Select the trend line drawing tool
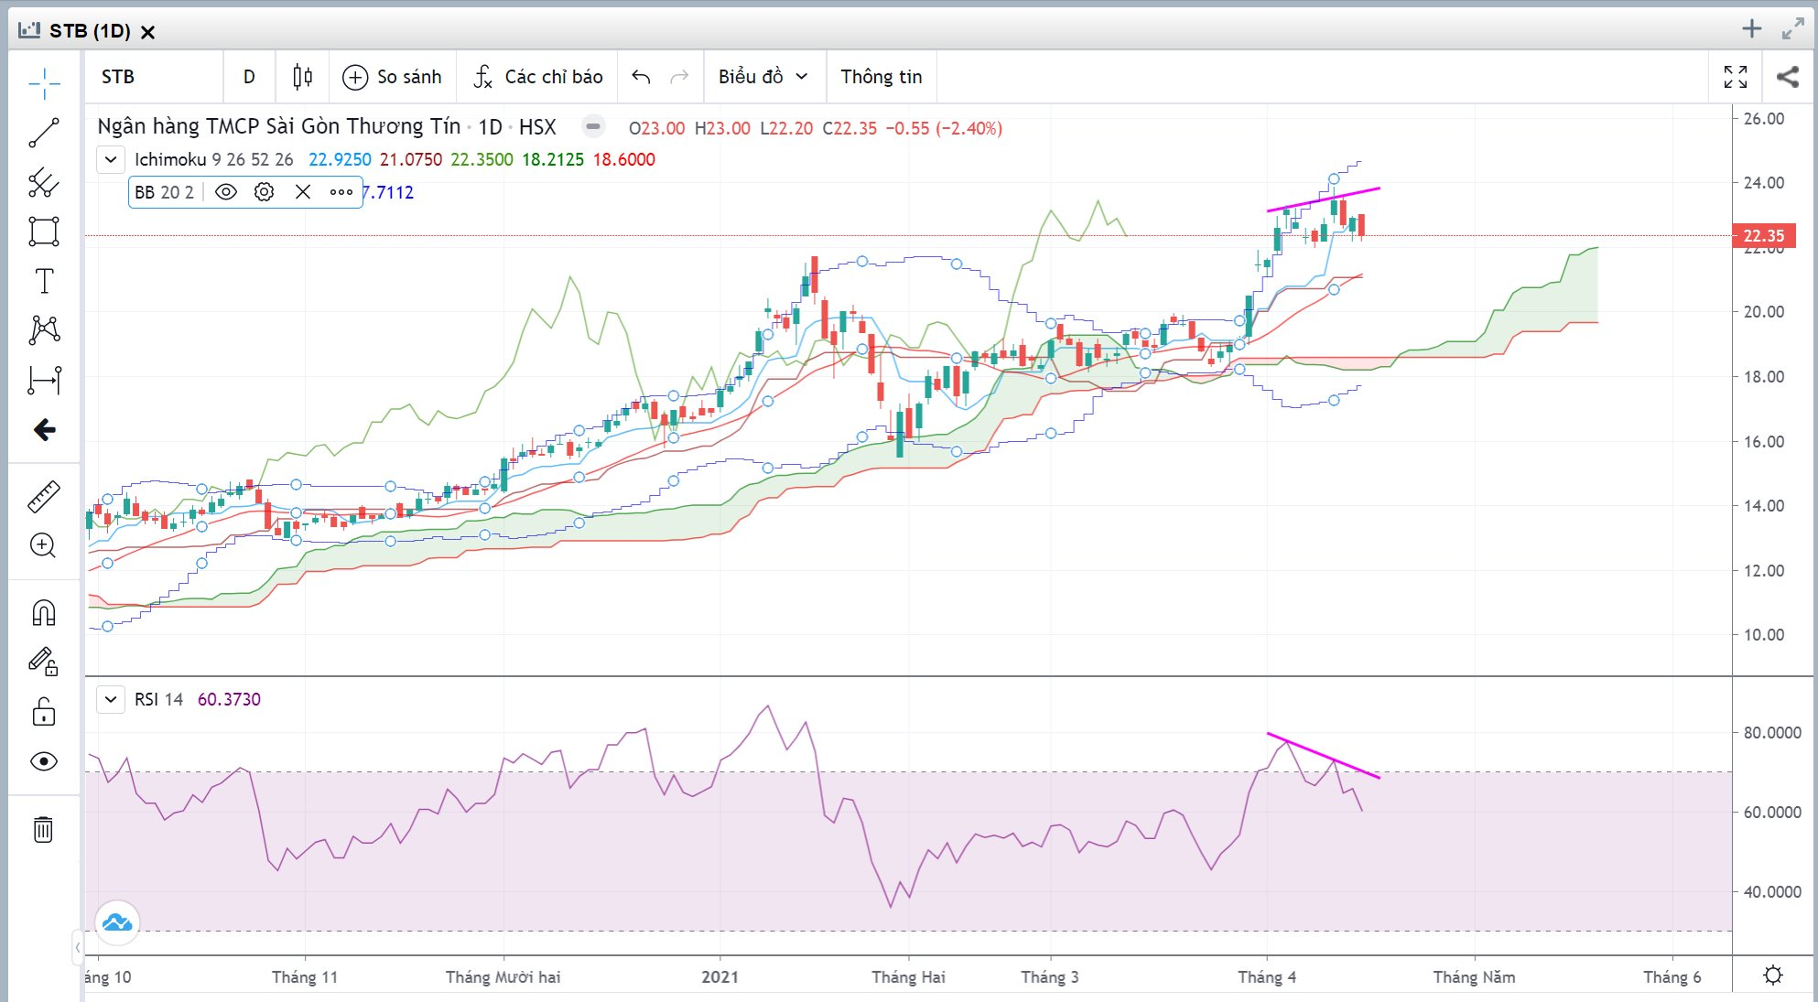 point(43,133)
